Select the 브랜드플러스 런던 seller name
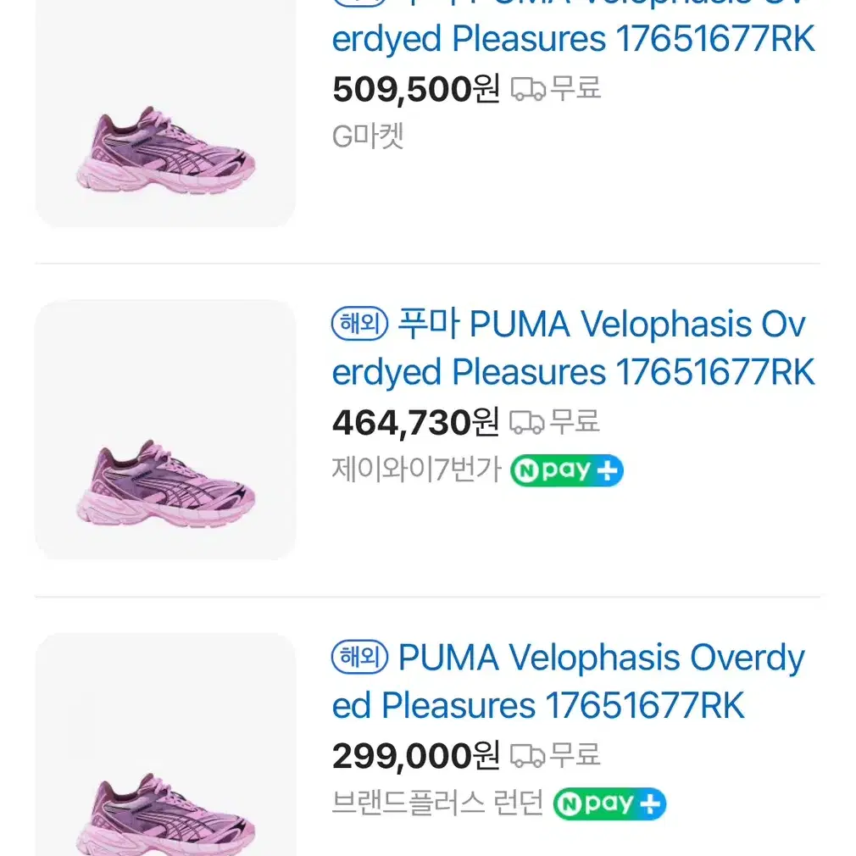This screenshot has height=856, width=856. [437, 803]
